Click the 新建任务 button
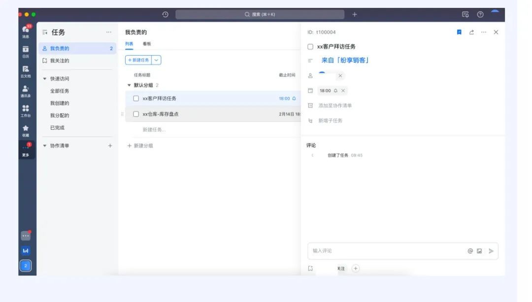The height and width of the screenshot is (302, 532). (138, 60)
